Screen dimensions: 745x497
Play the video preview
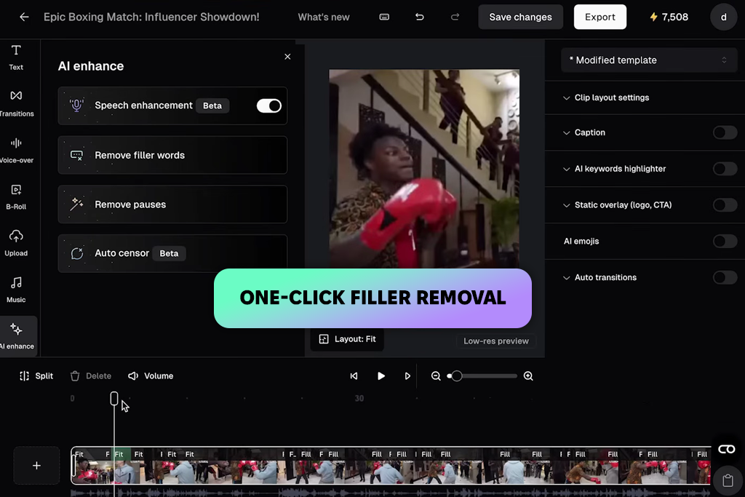pyautogui.click(x=381, y=375)
